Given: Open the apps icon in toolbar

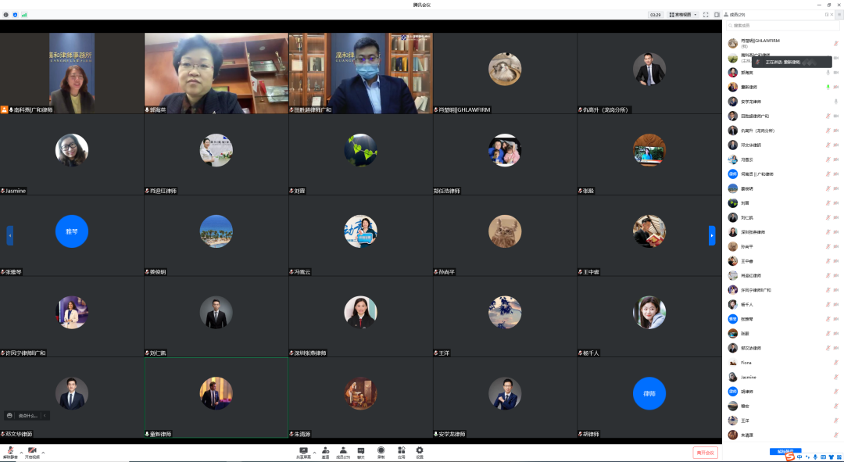Looking at the screenshot, I should coord(401,453).
